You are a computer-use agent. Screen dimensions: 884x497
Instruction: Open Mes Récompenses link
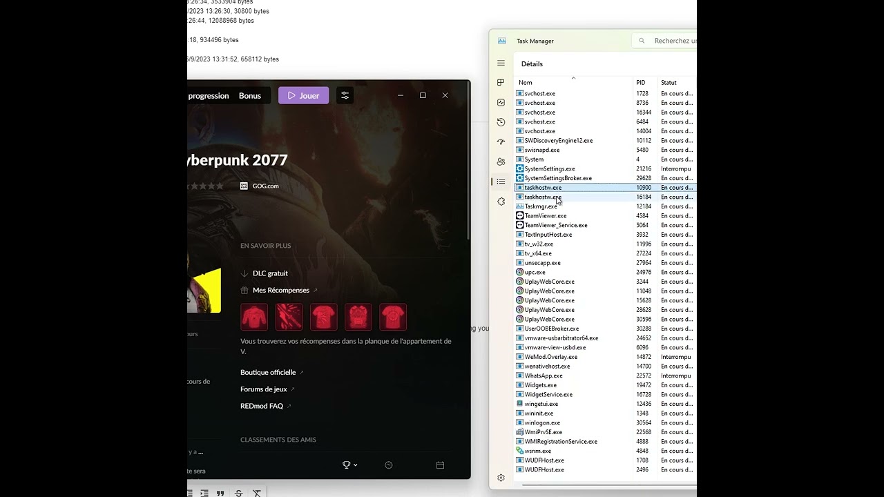(279, 290)
